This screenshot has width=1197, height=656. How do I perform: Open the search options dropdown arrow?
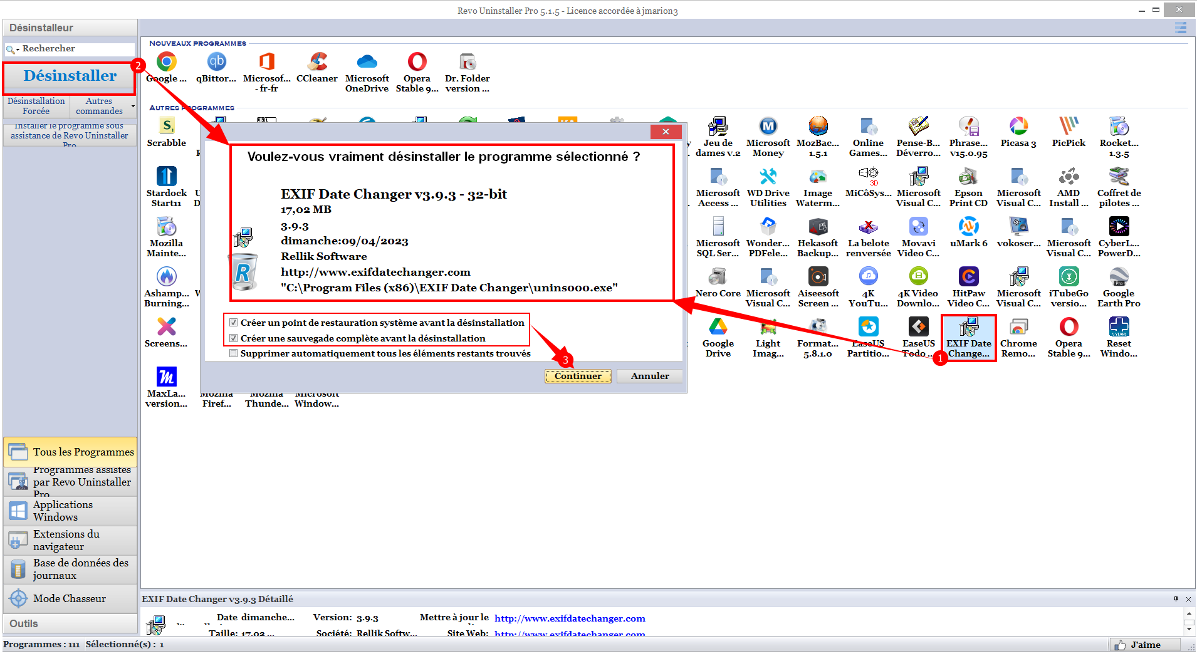tap(18, 49)
